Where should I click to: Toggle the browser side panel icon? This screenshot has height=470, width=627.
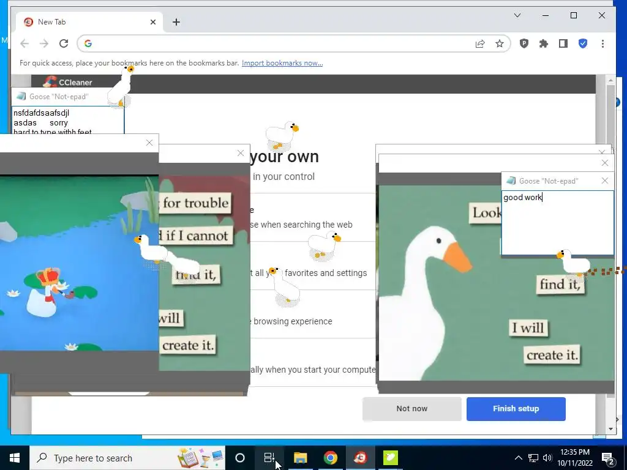(563, 43)
